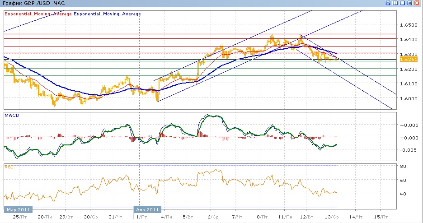Click the 1.6400 price axis label

point(408,40)
